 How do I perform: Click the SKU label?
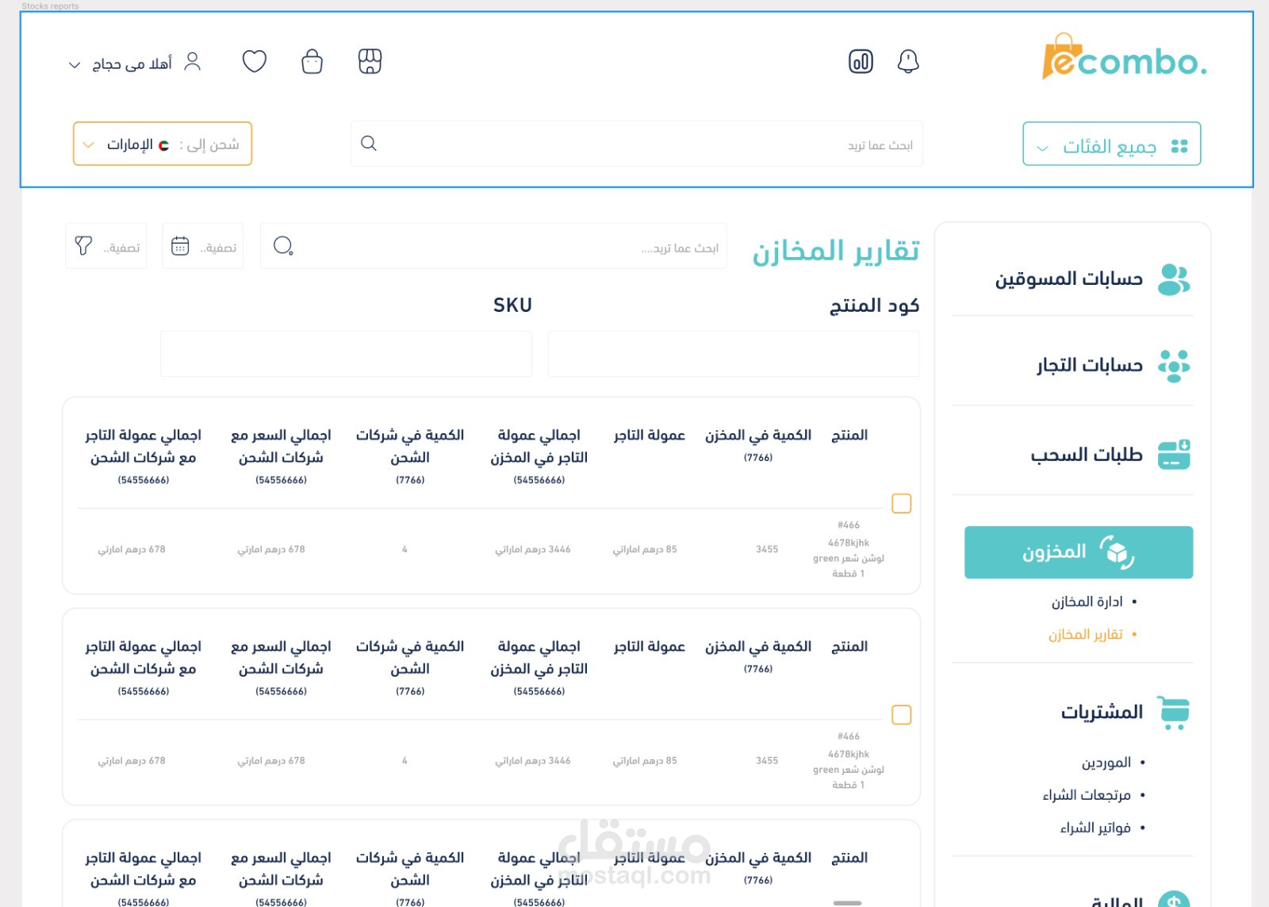512,306
